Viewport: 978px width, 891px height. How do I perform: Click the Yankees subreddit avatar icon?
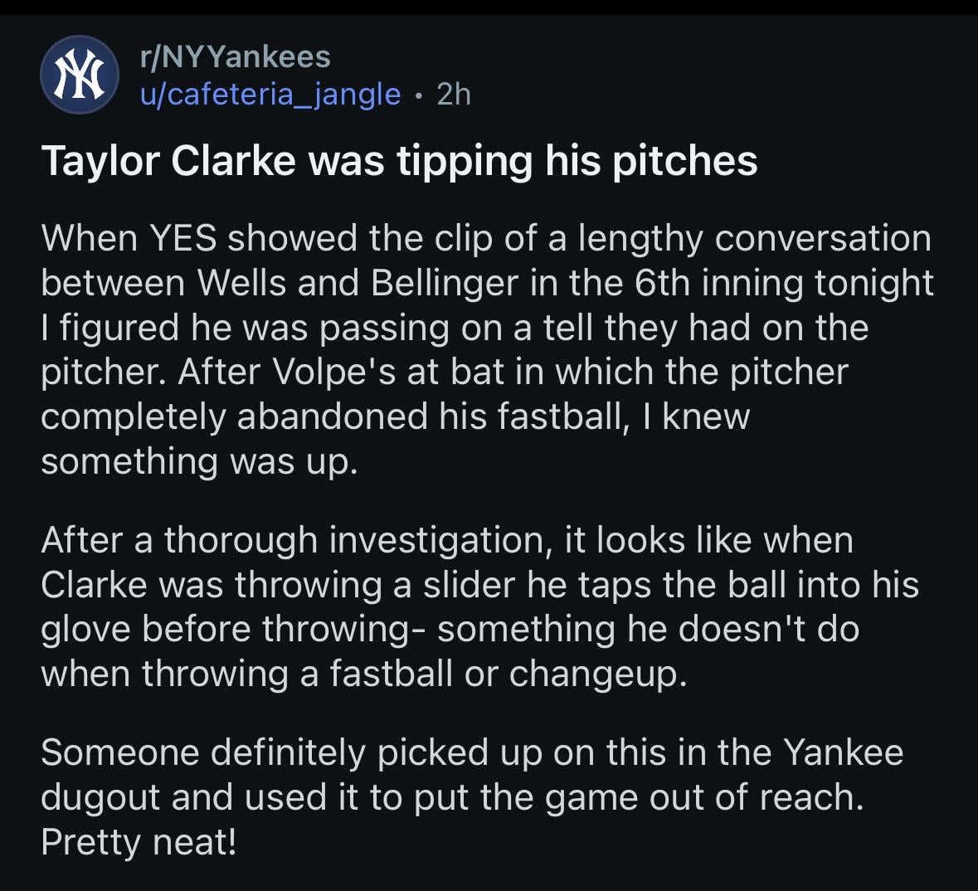coord(80,75)
